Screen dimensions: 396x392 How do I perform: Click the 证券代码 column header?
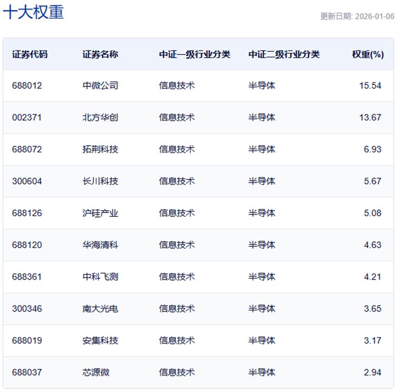(x=30, y=54)
